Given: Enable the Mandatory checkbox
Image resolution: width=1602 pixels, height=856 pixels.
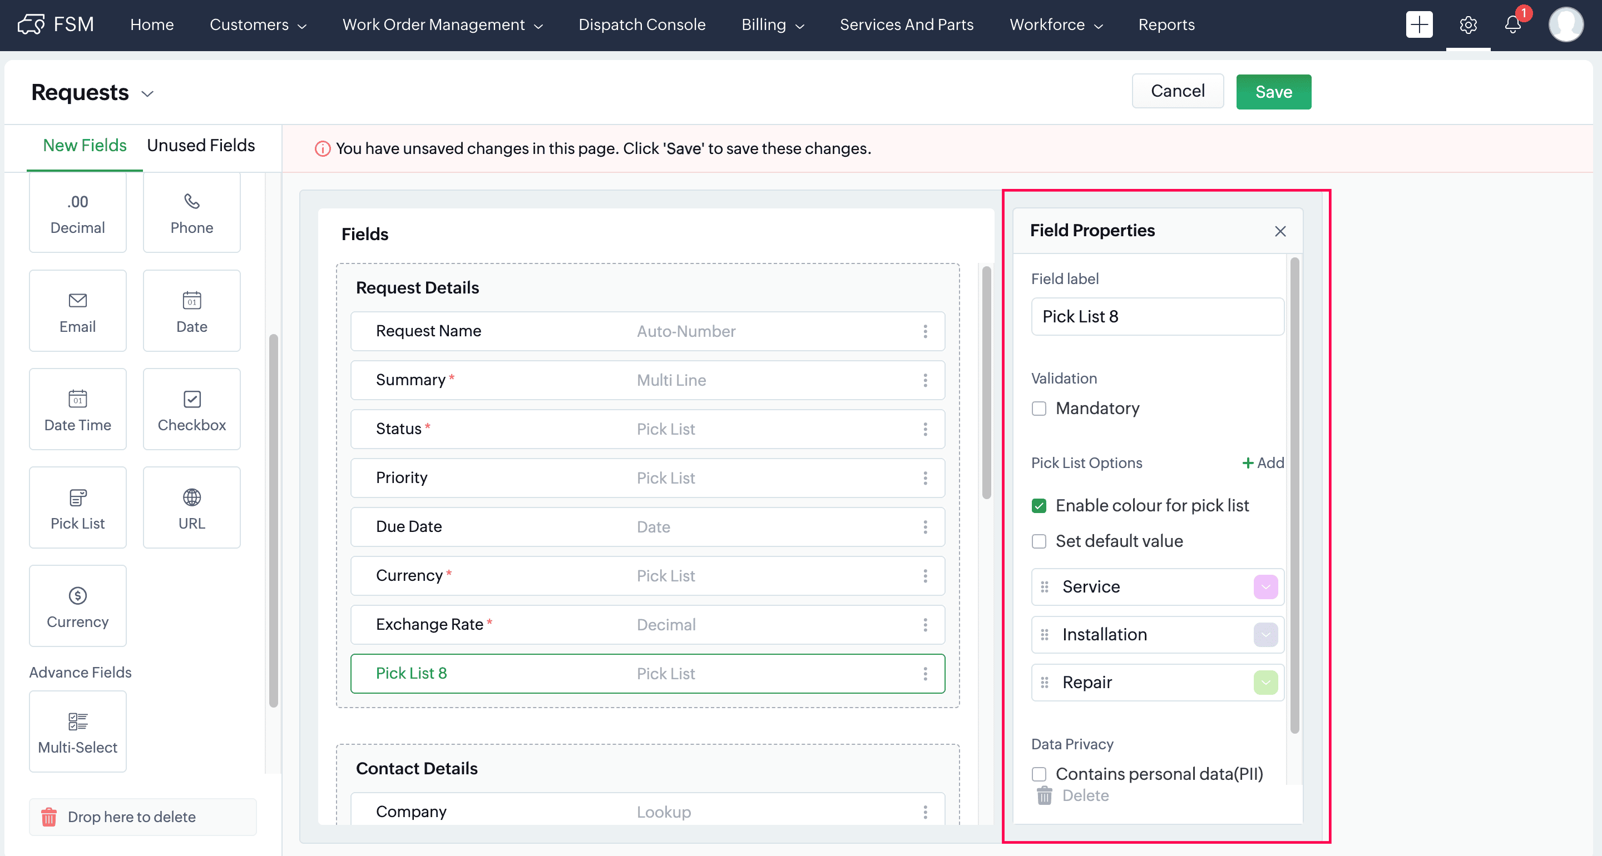Looking at the screenshot, I should point(1039,409).
